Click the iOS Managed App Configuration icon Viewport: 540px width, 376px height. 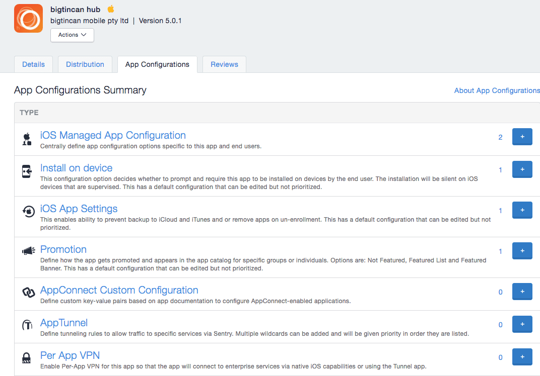tap(27, 139)
